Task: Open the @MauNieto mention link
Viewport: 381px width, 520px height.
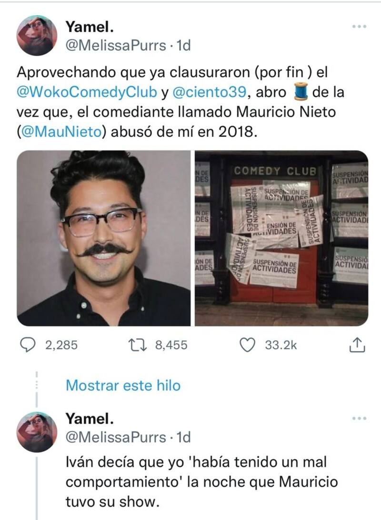Action: coord(62,132)
